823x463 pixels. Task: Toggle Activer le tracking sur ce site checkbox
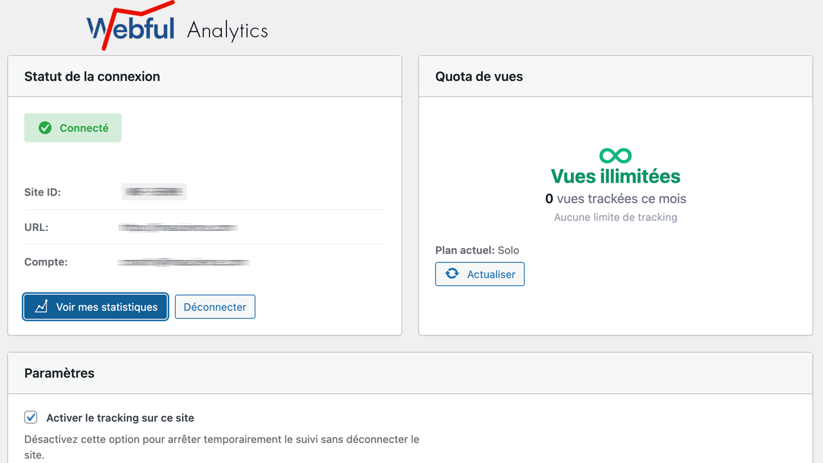pyautogui.click(x=31, y=417)
